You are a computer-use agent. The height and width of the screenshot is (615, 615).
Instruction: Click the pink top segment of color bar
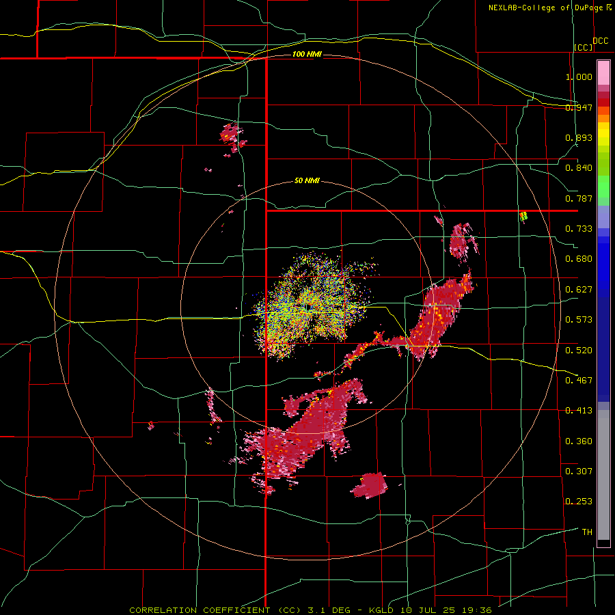(603, 73)
